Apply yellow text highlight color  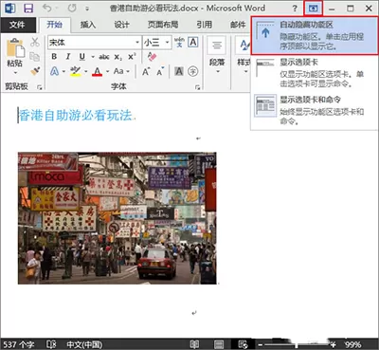tap(76, 71)
